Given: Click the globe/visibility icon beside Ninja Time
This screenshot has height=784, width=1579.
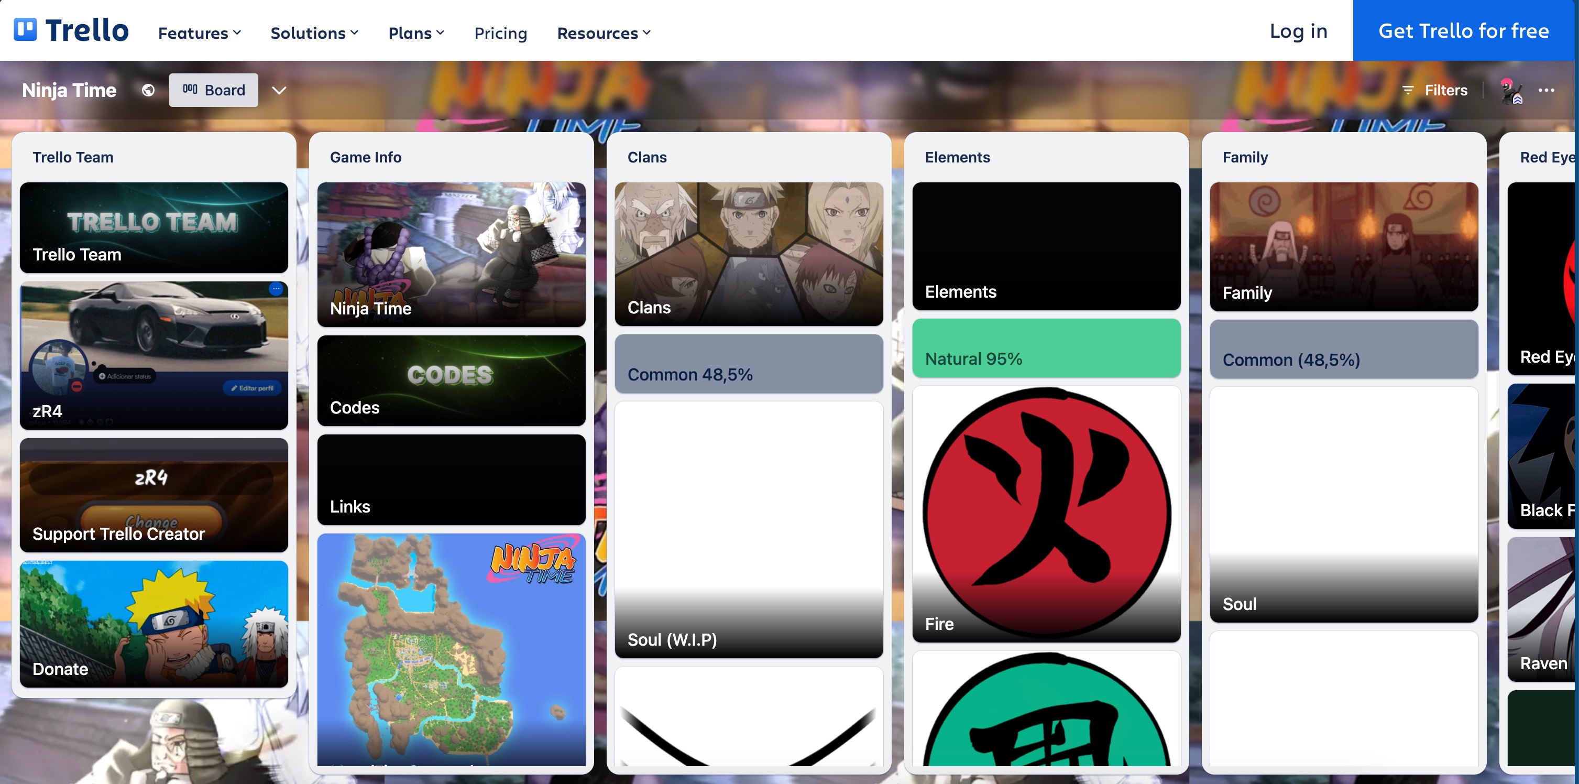Looking at the screenshot, I should 148,90.
